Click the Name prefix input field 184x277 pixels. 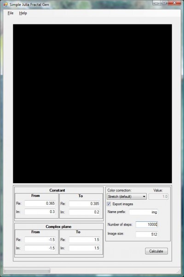(x=144, y=212)
